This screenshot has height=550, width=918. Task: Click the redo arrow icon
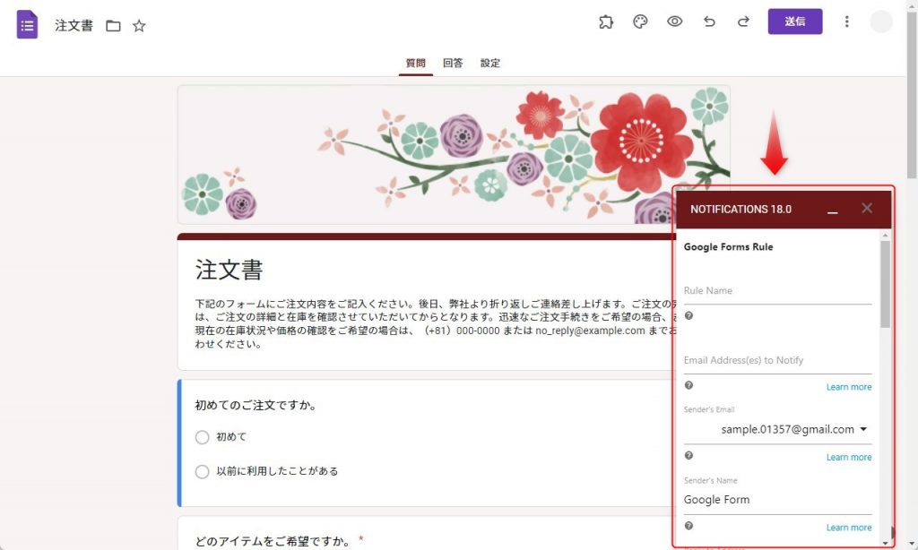click(x=743, y=21)
